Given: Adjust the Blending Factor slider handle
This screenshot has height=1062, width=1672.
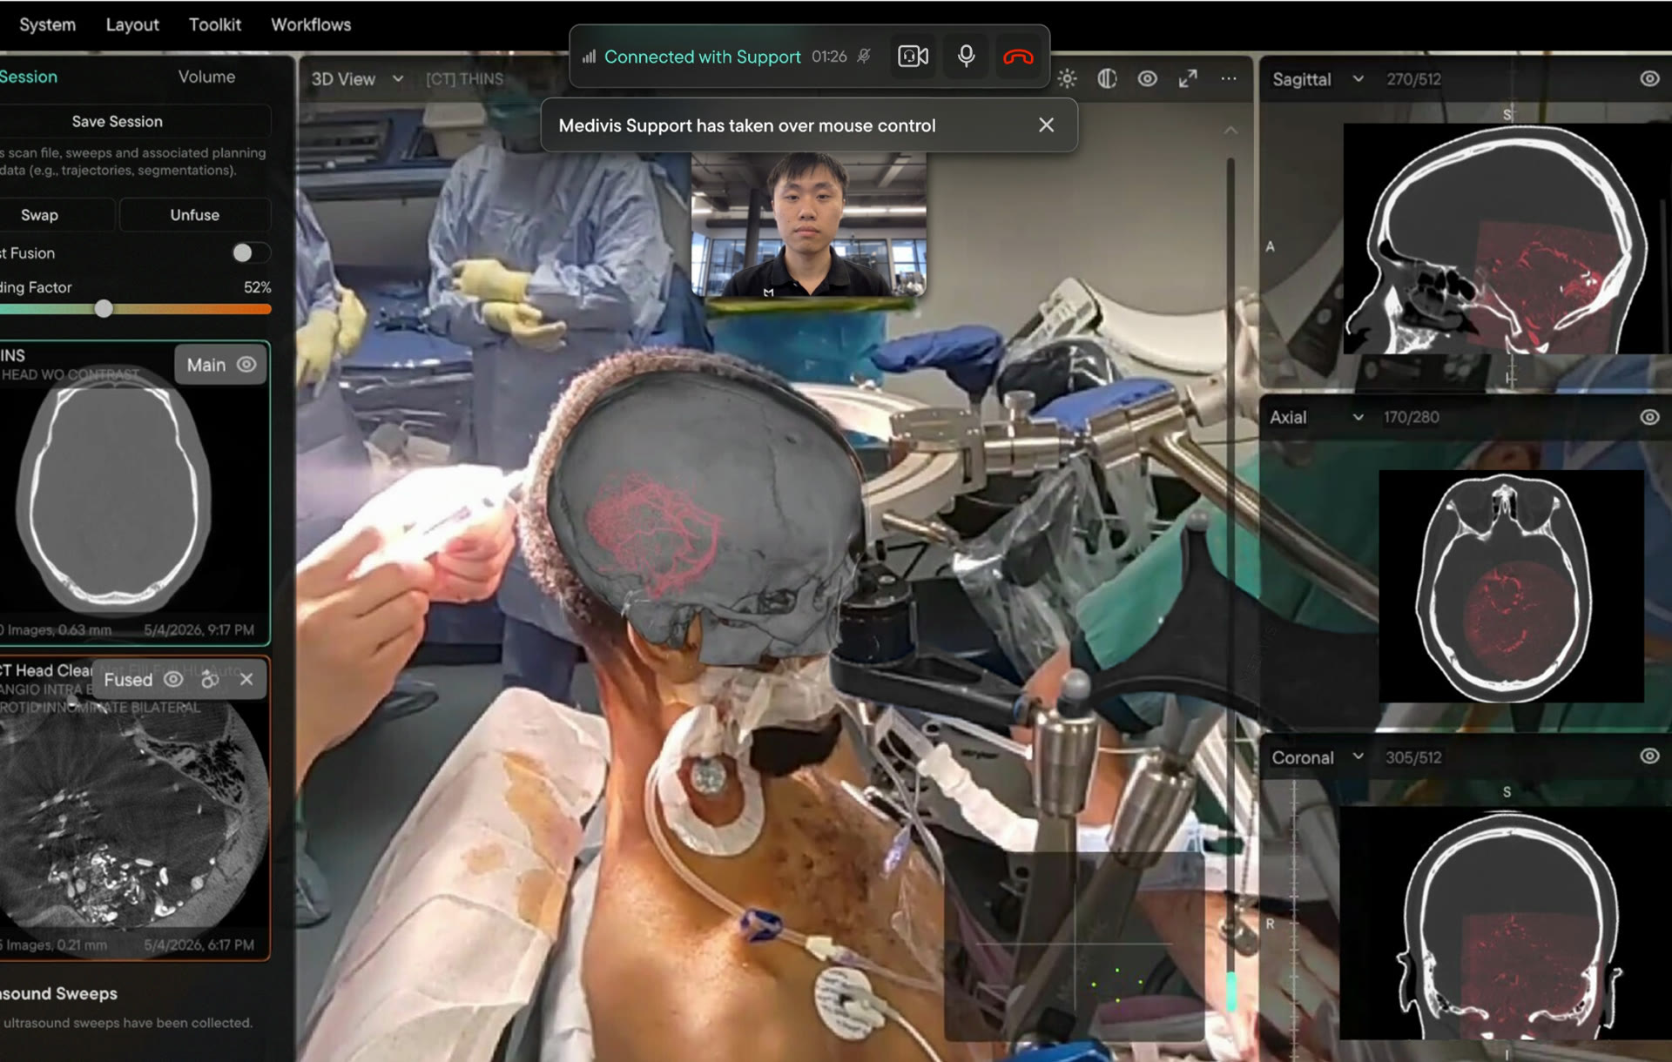Looking at the screenshot, I should (x=104, y=308).
